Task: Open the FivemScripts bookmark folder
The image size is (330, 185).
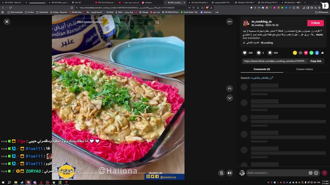Action: (x=42, y=12)
